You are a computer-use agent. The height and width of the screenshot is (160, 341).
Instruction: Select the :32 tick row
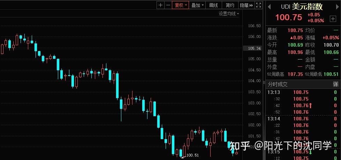[x=303, y=99]
